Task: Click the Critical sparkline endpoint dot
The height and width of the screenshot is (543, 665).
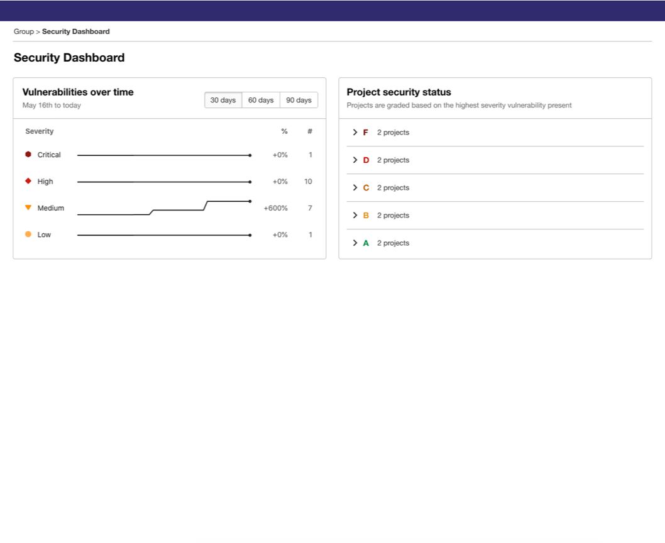Action: click(x=250, y=155)
